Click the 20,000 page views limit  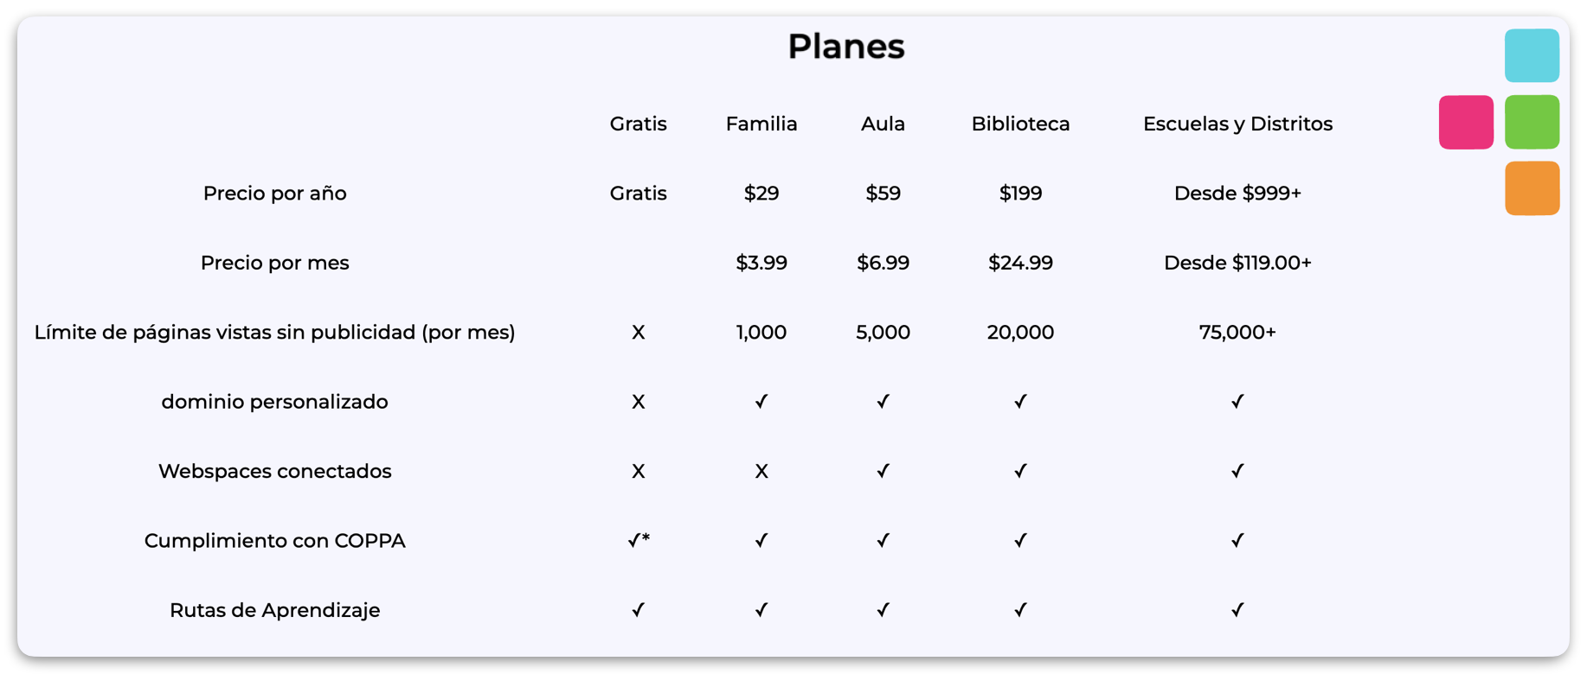click(1019, 333)
